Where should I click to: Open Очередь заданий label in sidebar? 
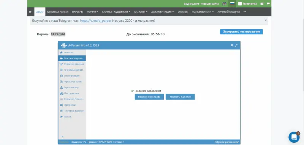coord(74,70)
